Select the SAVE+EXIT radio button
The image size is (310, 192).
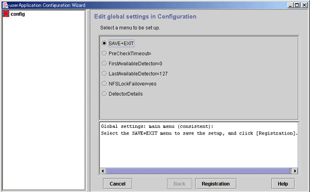104,43
